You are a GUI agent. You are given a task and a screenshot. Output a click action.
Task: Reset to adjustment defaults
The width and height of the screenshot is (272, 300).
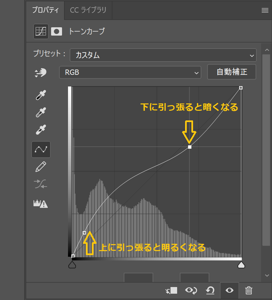[x=210, y=290]
